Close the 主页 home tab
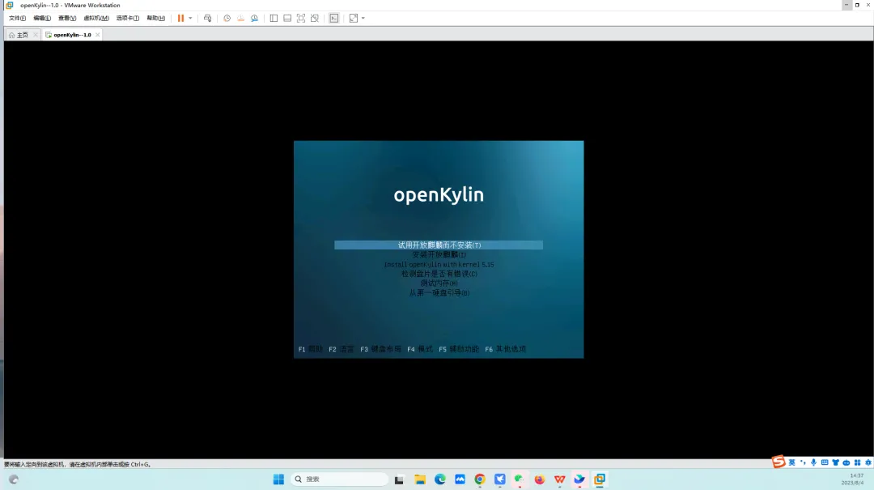This screenshot has height=490, width=874. point(36,35)
